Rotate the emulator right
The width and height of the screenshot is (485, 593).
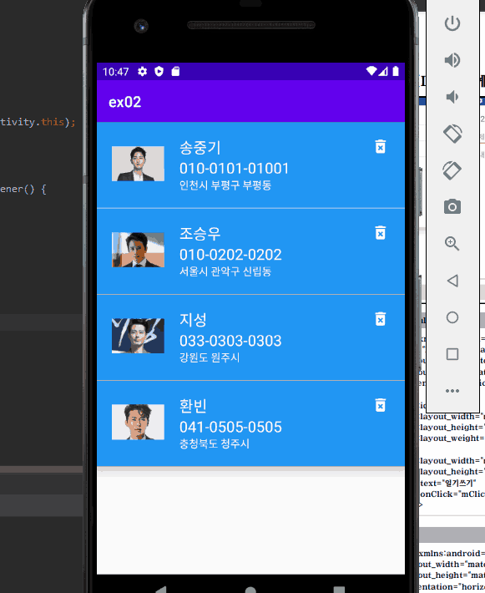point(452,170)
